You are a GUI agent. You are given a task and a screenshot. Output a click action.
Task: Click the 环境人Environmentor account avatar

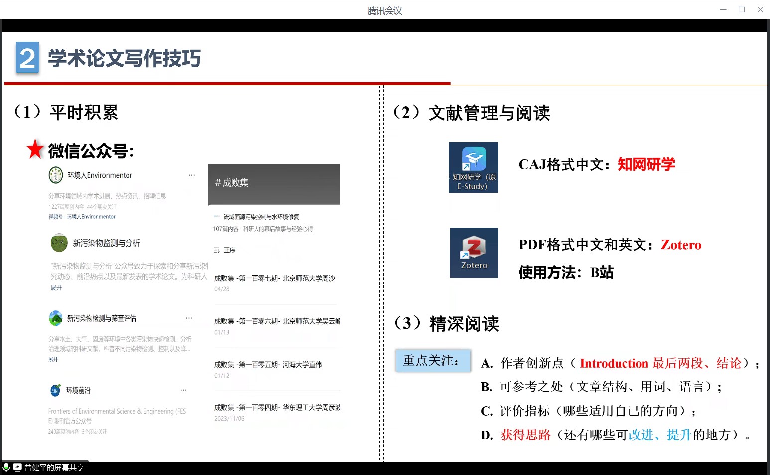coord(56,175)
